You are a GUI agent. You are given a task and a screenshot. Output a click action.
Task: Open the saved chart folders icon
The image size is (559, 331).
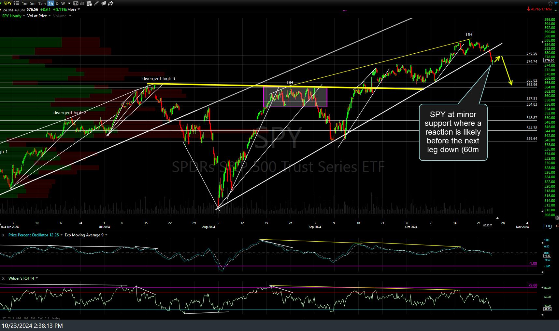click(x=104, y=3)
